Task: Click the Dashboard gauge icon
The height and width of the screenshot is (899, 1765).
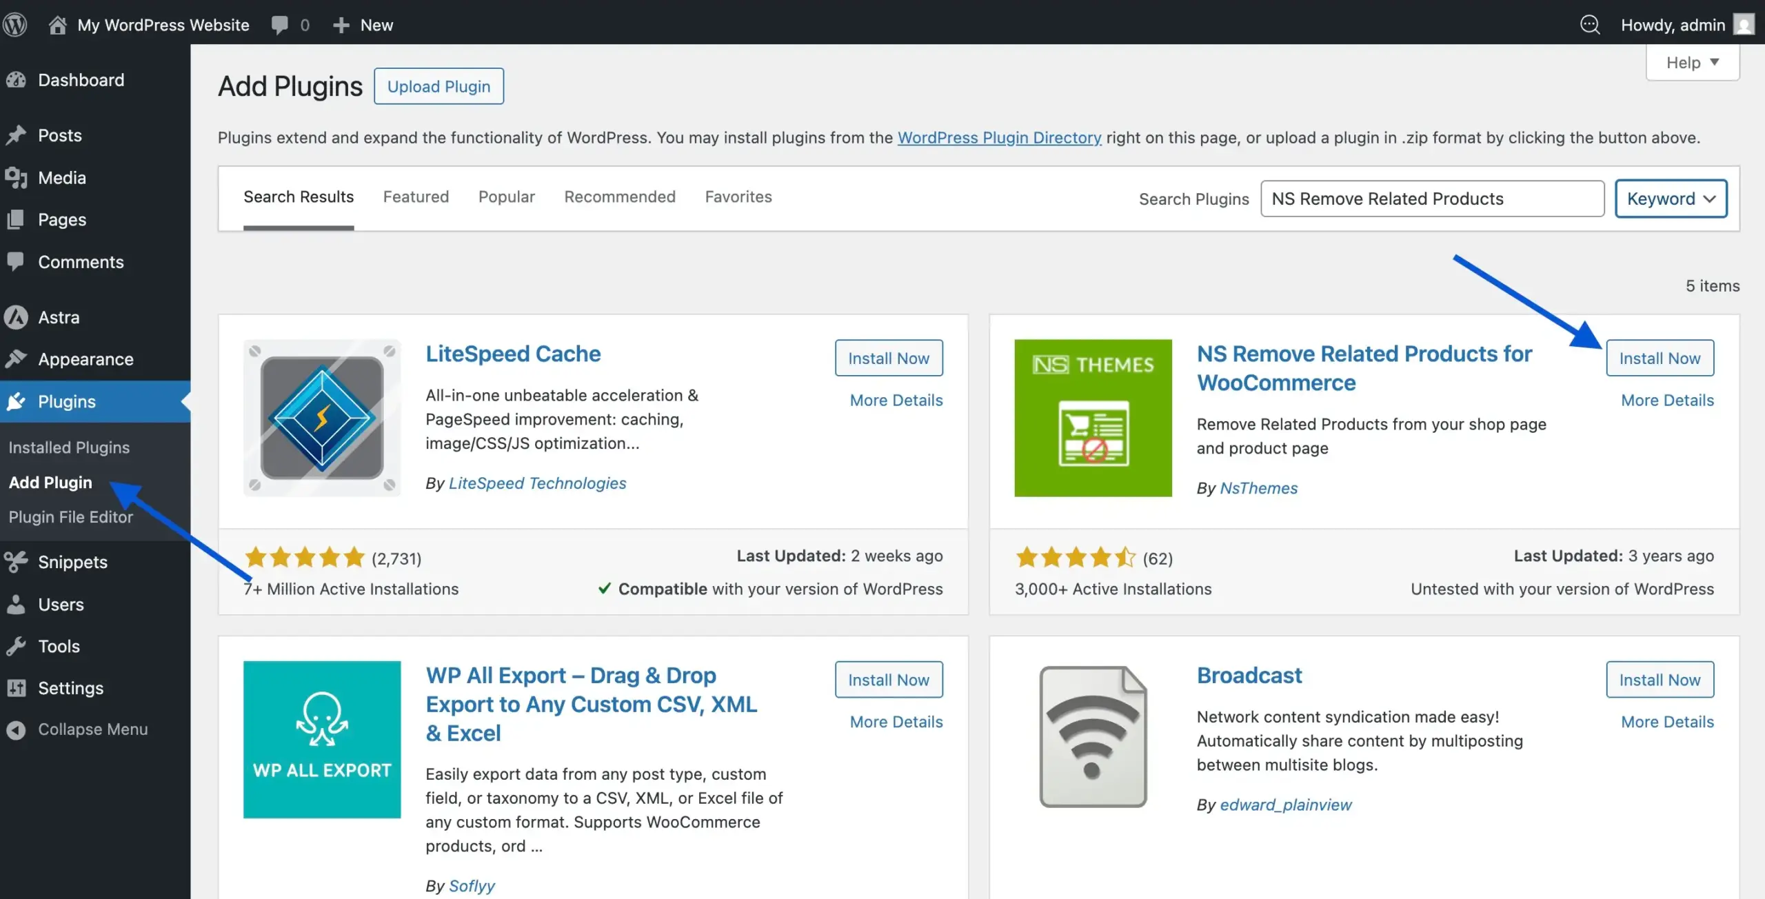Action: tap(16, 80)
